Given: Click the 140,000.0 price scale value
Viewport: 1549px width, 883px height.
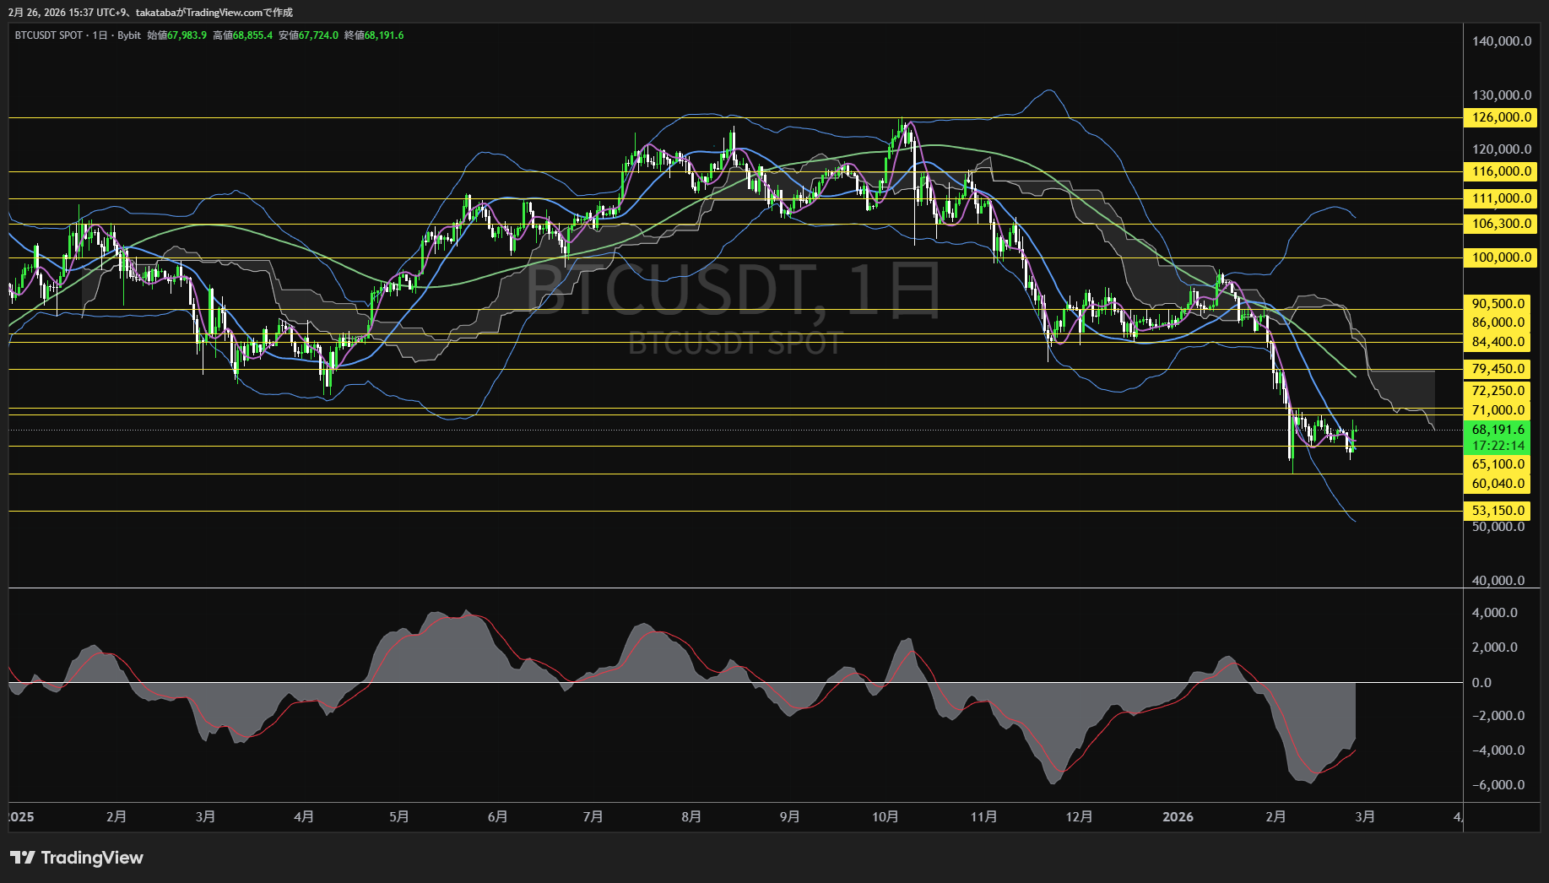Looking at the screenshot, I should 1501,41.
